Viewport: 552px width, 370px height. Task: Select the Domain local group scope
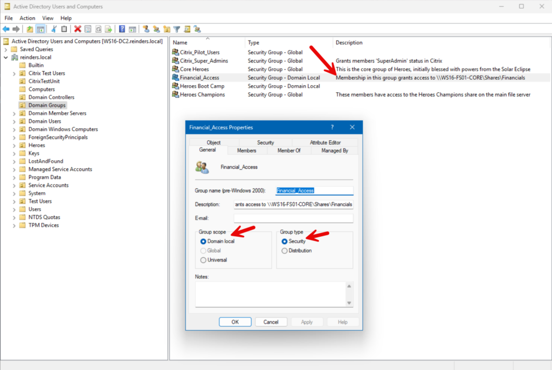click(203, 242)
